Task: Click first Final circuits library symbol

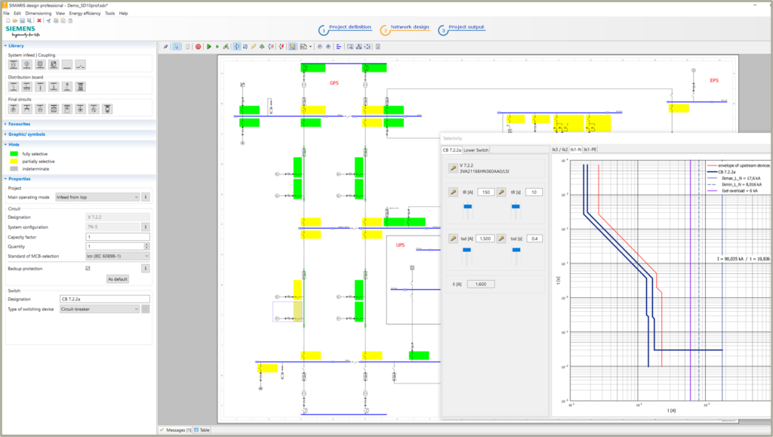Action: point(14,109)
